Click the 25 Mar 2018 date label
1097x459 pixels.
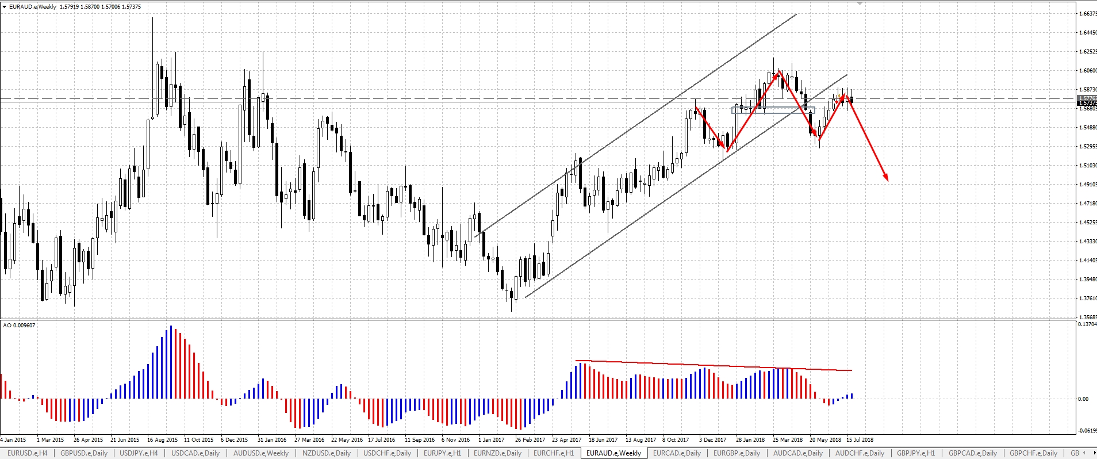[787, 439]
